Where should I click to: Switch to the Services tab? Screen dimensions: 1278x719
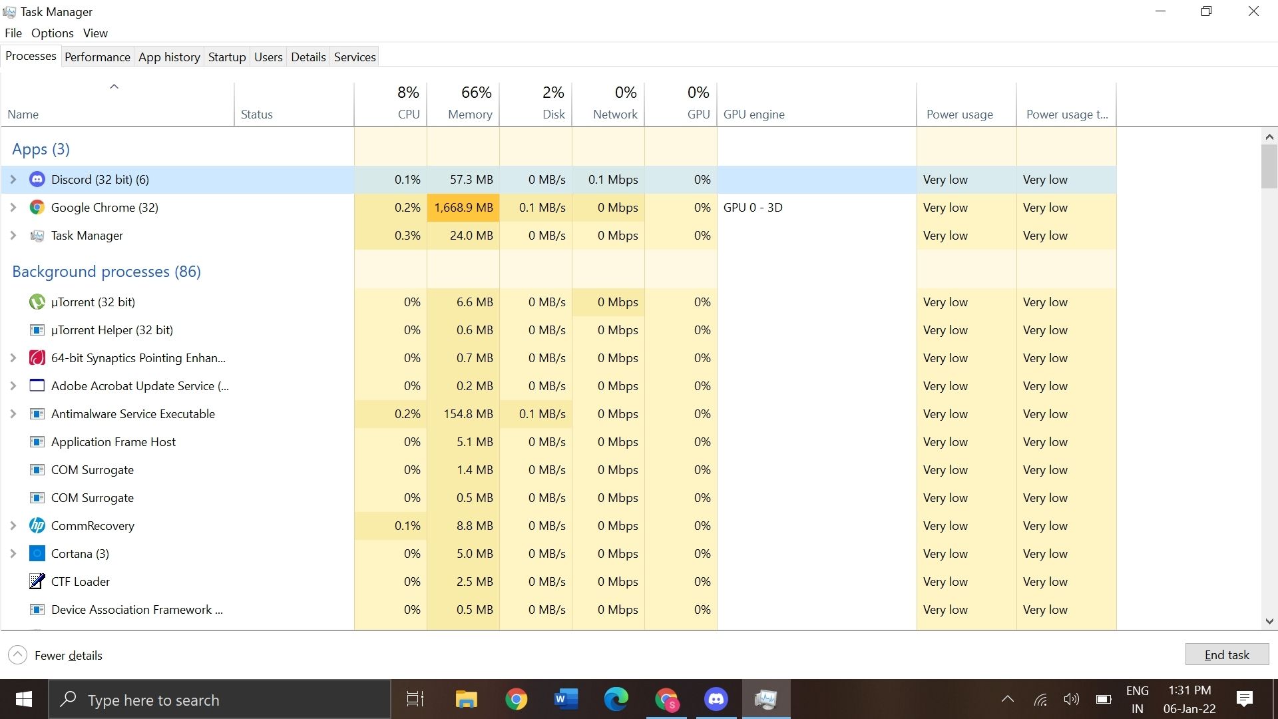355,57
